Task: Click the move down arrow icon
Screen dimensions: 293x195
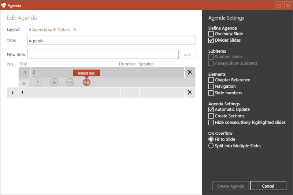Action: 54,82
